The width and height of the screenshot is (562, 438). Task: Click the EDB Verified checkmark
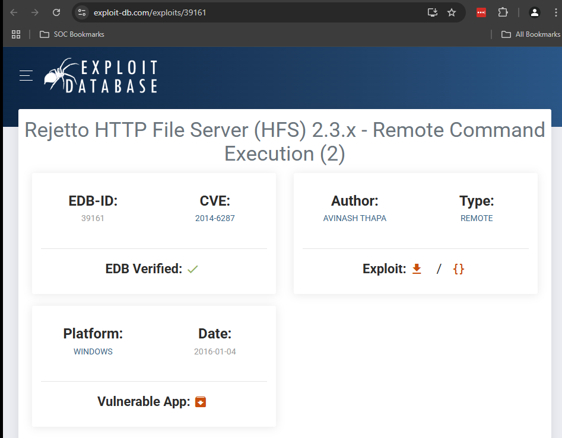[192, 269]
